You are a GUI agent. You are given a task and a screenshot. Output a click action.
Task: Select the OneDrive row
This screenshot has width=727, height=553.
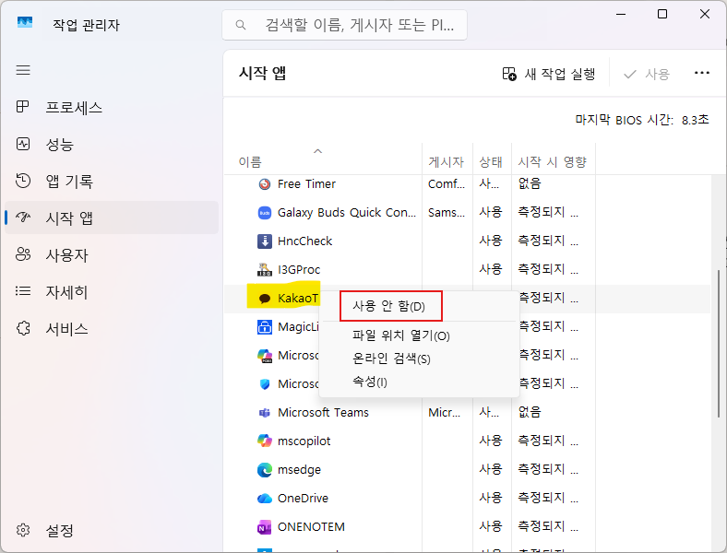468,499
